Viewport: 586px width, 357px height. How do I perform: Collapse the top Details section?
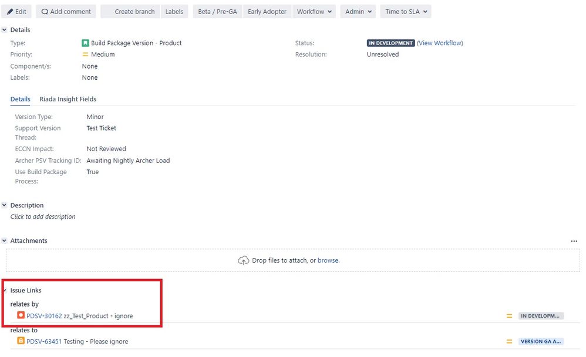pos(5,29)
